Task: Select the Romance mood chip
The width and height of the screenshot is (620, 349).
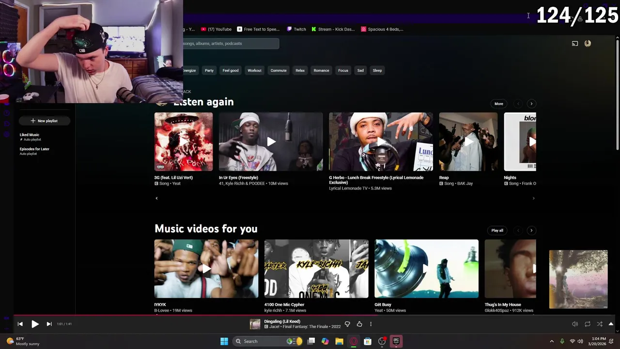Action: pos(321,70)
